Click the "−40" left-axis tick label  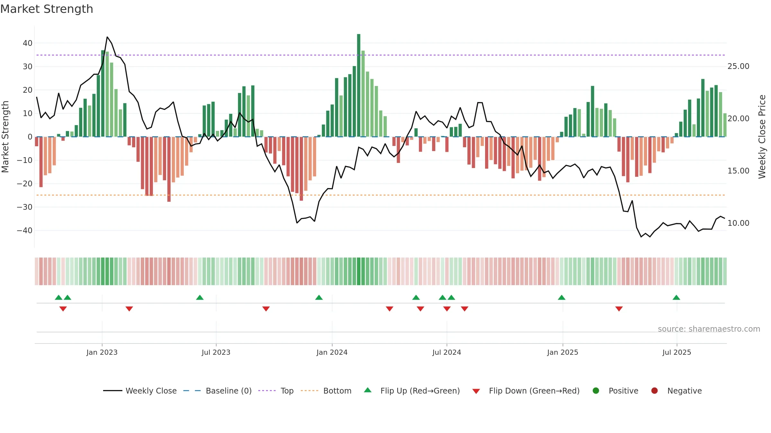(x=25, y=231)
